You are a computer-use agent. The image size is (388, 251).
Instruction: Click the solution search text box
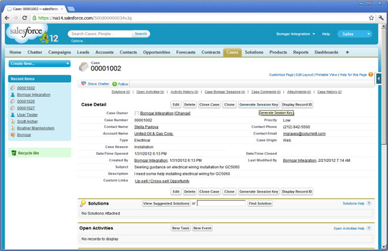[x=221, y=203]
